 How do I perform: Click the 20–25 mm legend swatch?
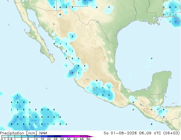point(51,136)
